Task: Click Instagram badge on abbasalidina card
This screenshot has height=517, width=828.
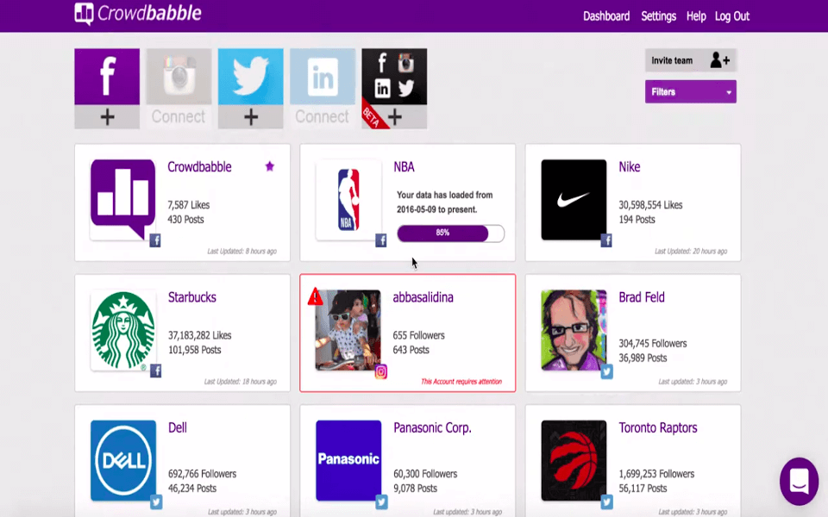Action: [x=380, y=371]
